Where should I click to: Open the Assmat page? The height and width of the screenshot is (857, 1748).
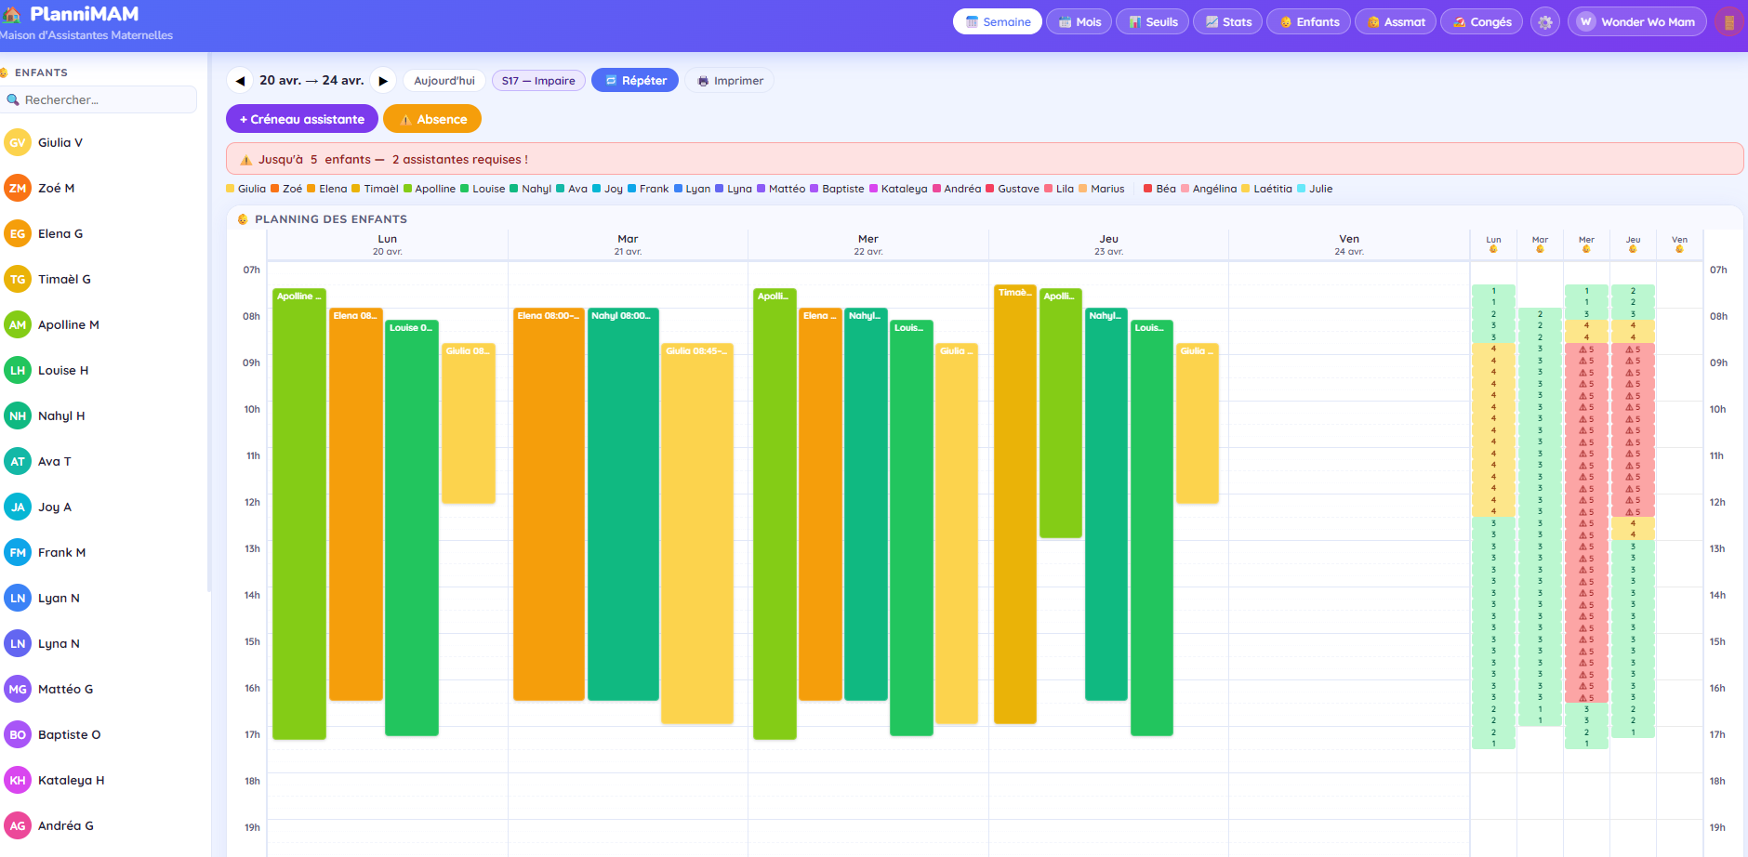[x=1396, y=20]
